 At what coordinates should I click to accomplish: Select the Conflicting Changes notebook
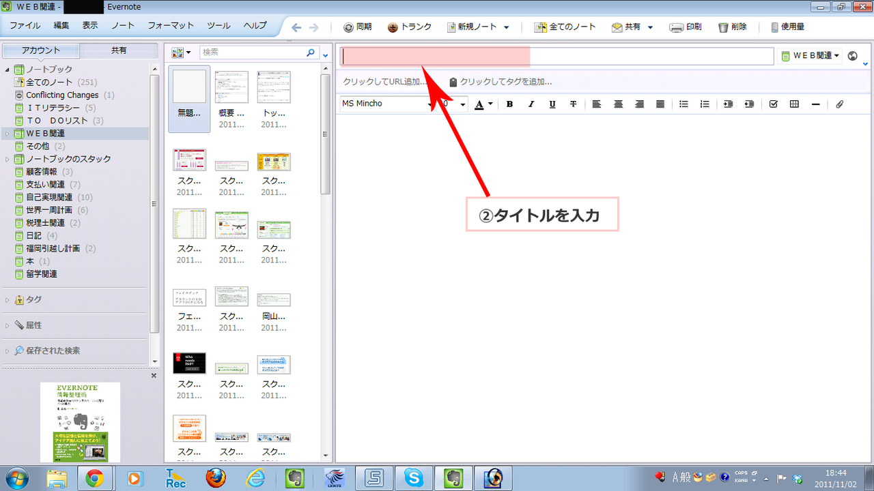pos(62,95)
